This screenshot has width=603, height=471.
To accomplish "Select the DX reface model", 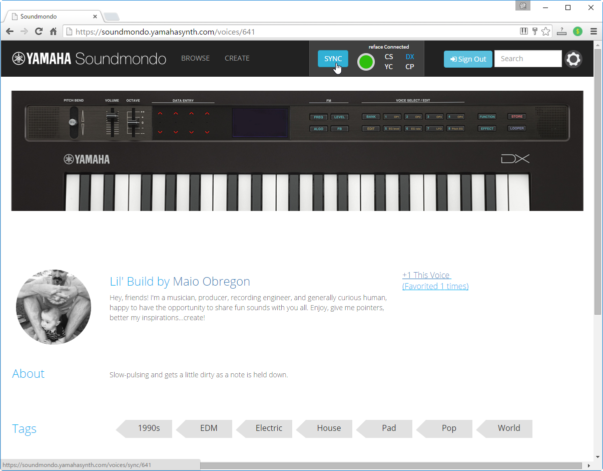I will [x=410, y=57].
